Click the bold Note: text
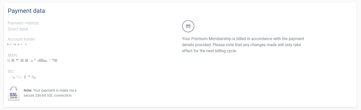The image size is (361, 110). [x=28, y=90]
